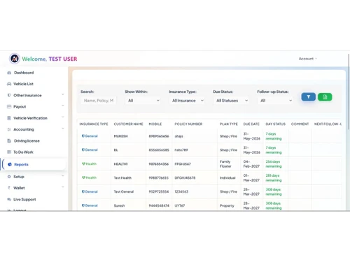Apply filters with blue funnel button

pyautogui.click(x=308, y=97)
